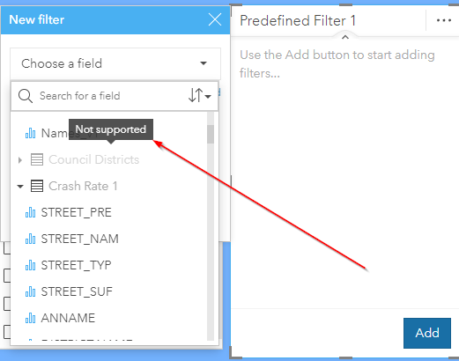
Task: Open the sort order menu icon
Action: [199, 95]
